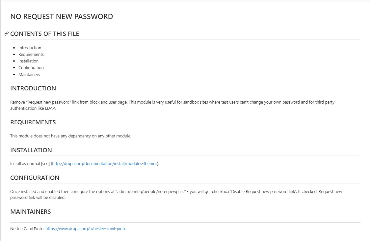Click the CONFIGURATION section heading
This screenshot has width=370, height=241.
pos(35,178)
